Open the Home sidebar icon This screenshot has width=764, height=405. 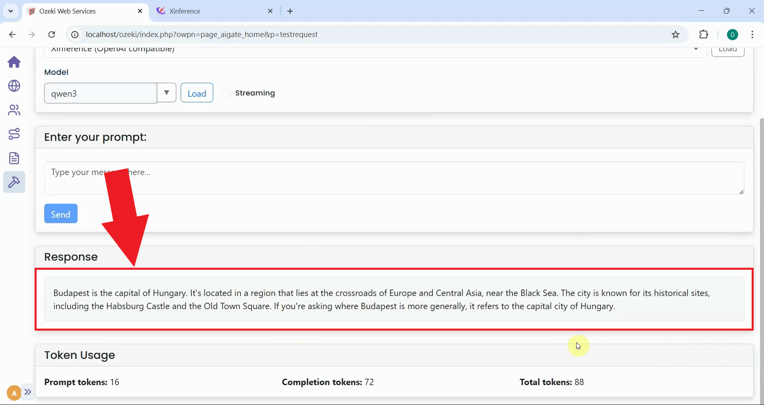click(14, 62)
